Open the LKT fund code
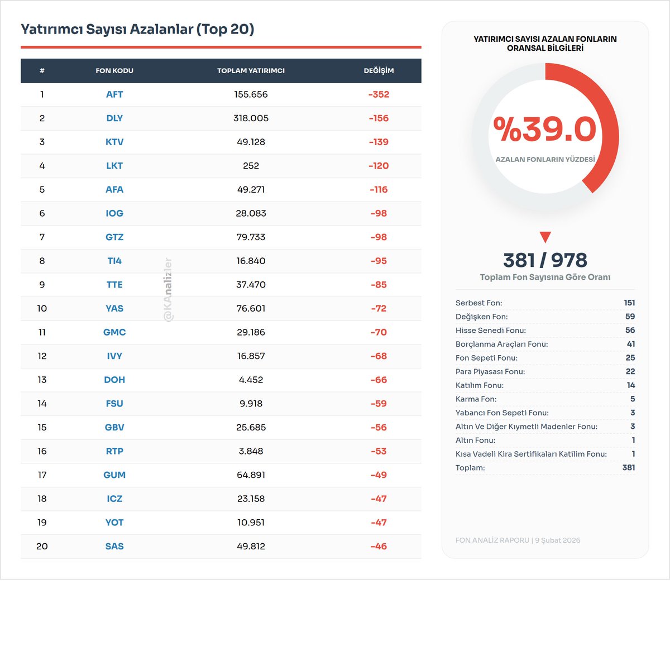 114,166
